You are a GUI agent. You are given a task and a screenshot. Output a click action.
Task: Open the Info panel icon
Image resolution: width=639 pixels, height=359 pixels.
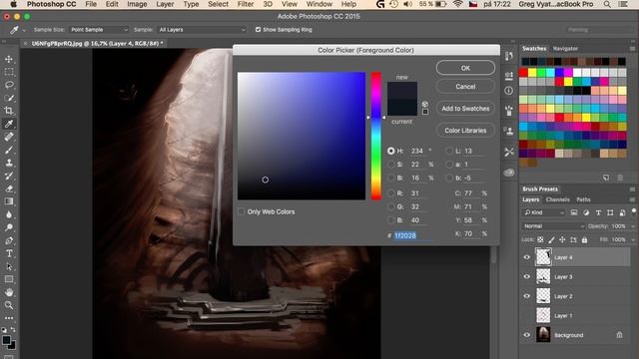pos(509,91)
